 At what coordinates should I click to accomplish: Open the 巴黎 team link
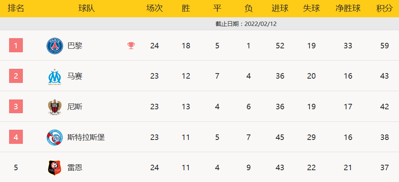(x=75, y=46)
